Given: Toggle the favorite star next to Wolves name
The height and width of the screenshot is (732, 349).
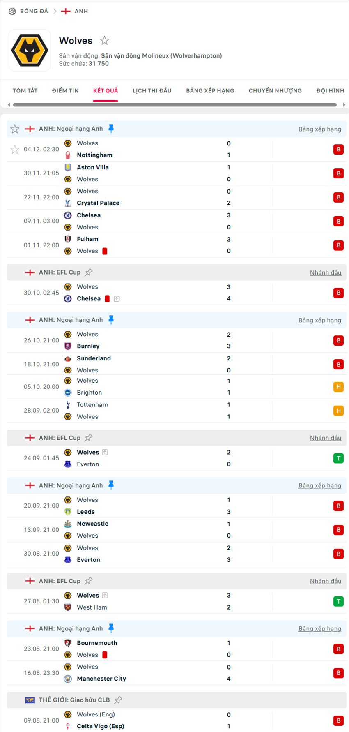Looking at the screenshot, I should (x=105, y=40).
